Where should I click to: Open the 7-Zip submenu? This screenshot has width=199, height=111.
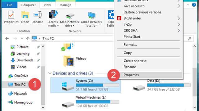tap(149, 24)
